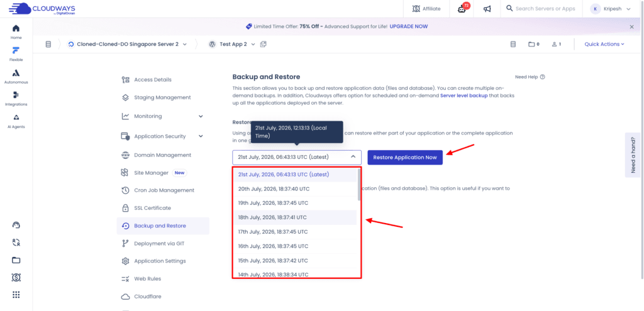Open the folder icon in lower sidebar
The height and width of the screenshot is (311, 644).
pyautogui.click(x=16, y=260)
